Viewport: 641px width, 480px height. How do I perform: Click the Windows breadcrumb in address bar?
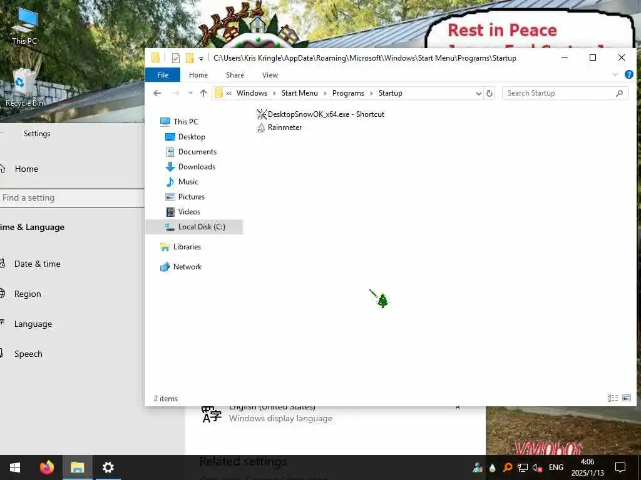[252, 93]
